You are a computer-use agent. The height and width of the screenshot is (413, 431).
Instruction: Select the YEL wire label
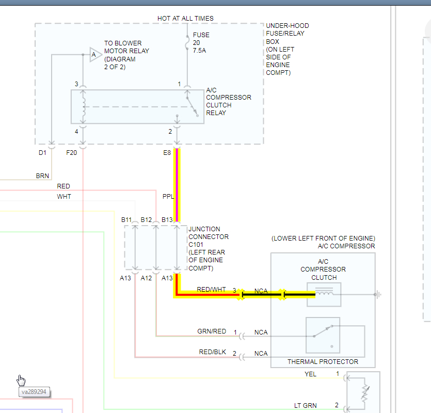pos(310,373)
